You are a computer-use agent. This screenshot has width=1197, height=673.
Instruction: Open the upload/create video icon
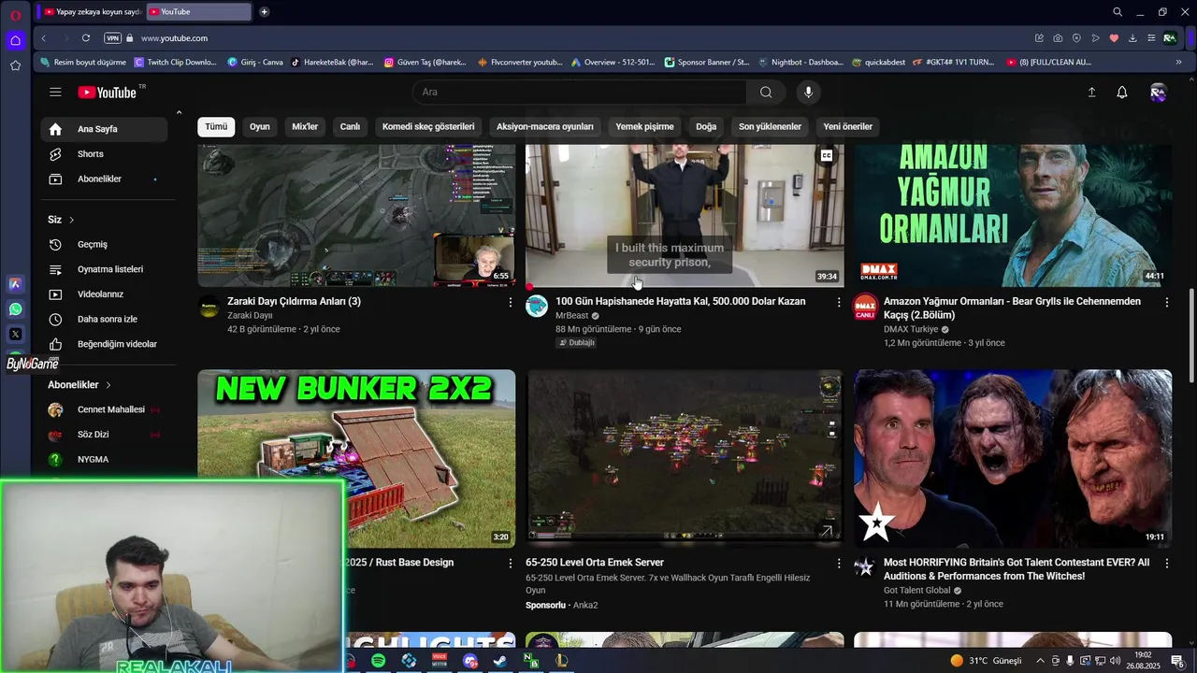(1091, 92)
